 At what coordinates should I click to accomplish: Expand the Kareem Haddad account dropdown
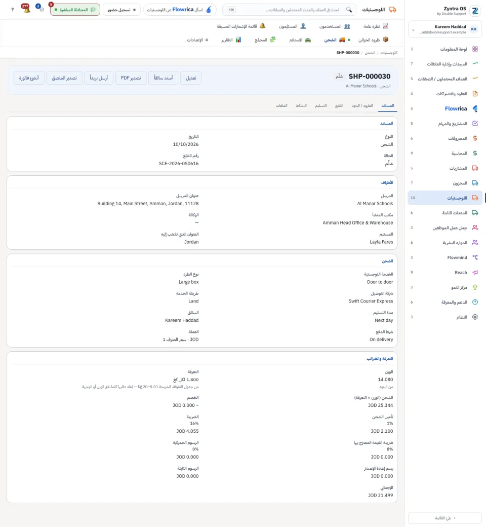(445, 29)
